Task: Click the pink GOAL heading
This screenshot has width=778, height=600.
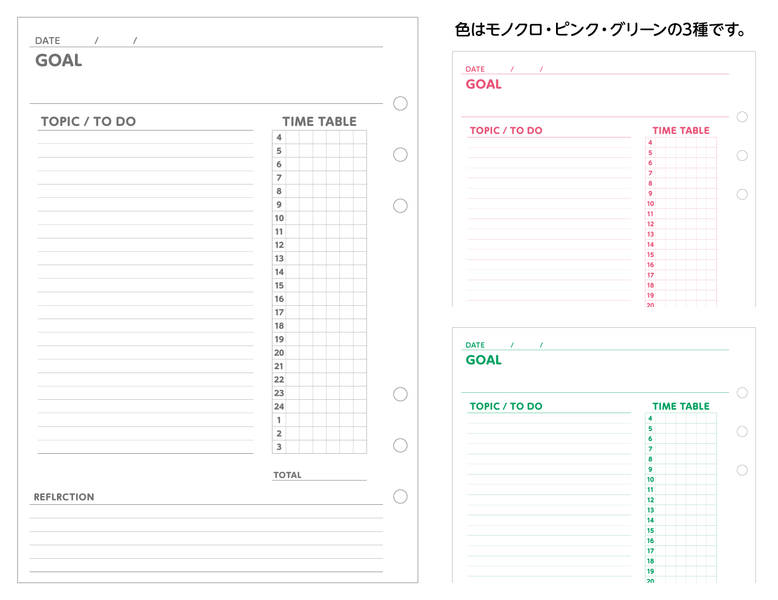Action: point(483,84)
